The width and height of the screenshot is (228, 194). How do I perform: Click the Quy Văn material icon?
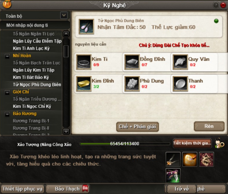click(x=180, y=62)
